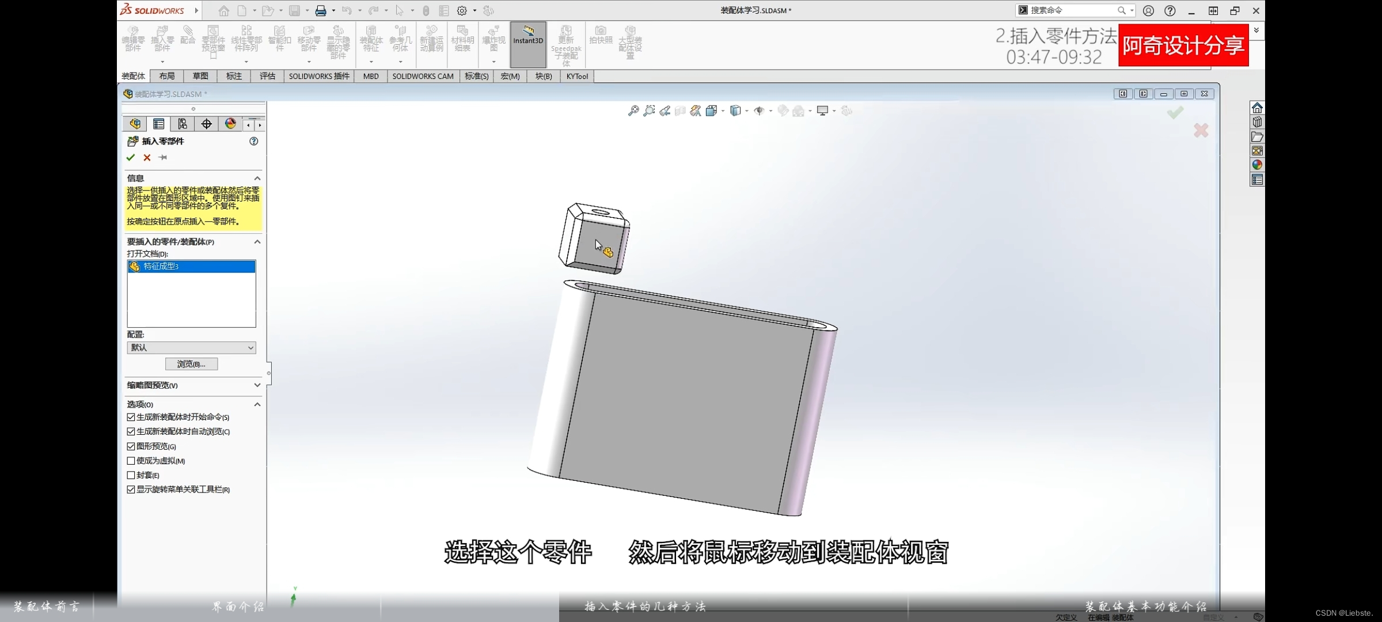Switch to the SOLIDWORKS CAM tab
1382x622 pixels.
tap(423, 76)
